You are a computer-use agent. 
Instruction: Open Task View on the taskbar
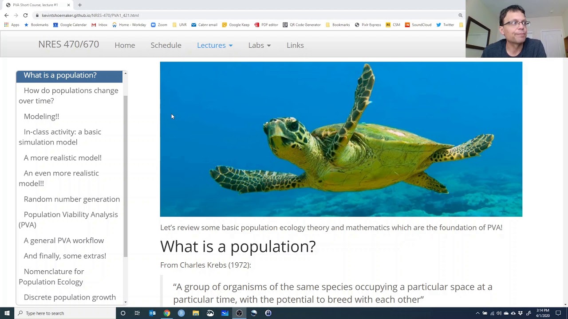[x=137, y=313]
